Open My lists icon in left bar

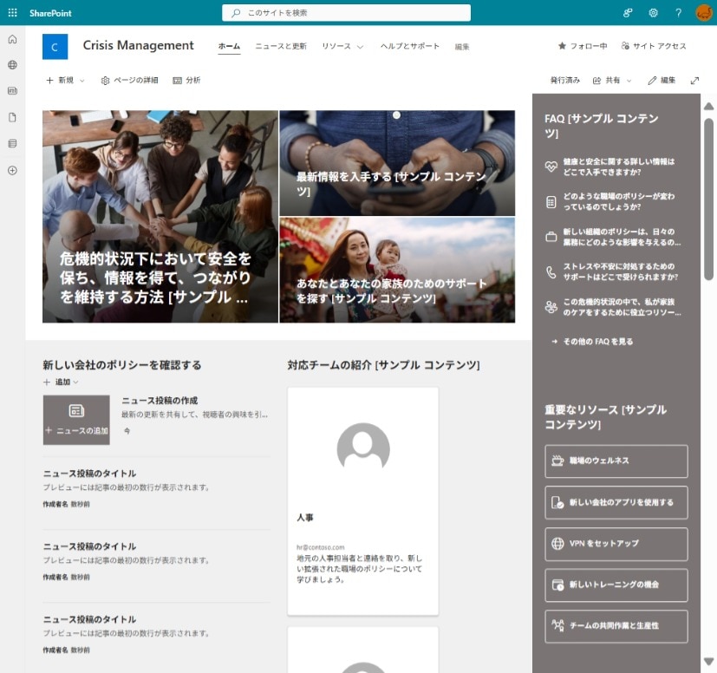point(12,144)
